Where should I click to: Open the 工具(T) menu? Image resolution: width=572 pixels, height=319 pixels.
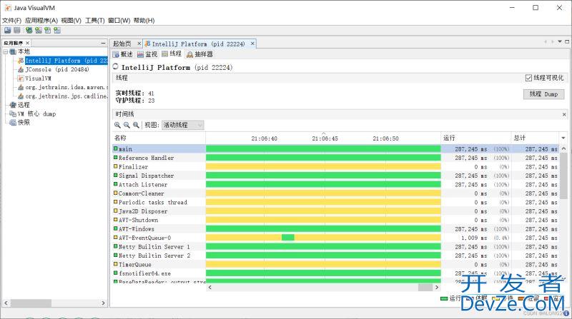click(94, 21)
